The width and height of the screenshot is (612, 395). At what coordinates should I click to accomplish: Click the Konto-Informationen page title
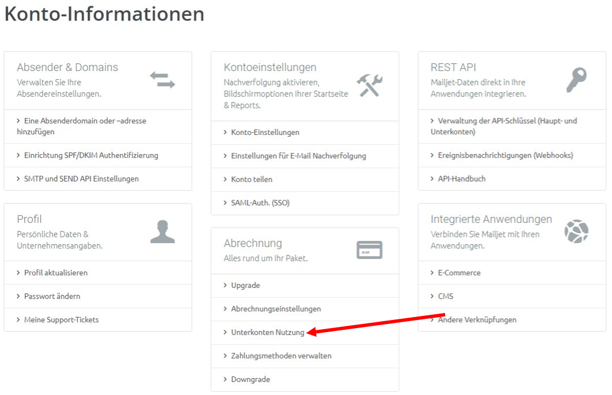click(104, 14)
